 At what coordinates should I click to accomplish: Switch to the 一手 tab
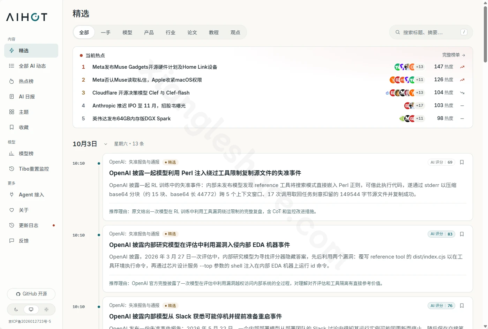point(106,32)
